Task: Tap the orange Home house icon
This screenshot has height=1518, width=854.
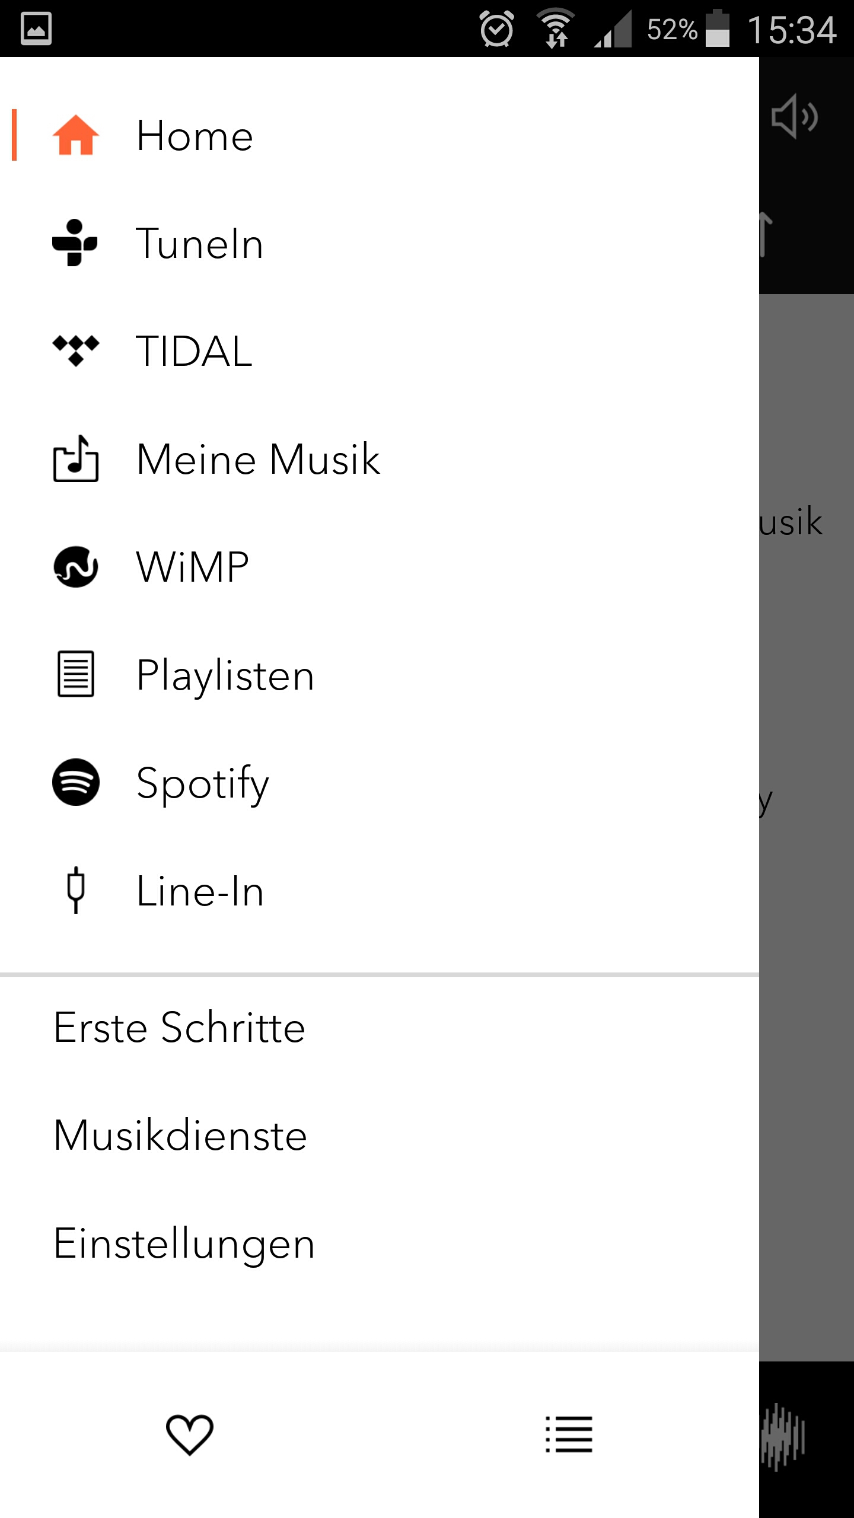Action: 75,135
